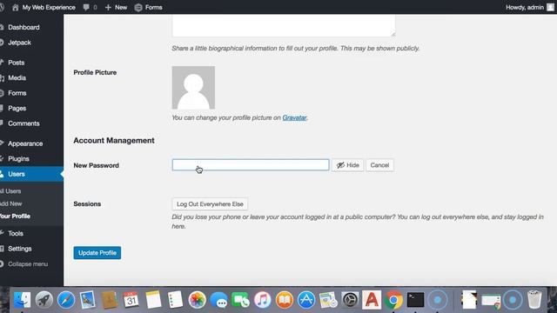Open All Users submenu
The width and height of the screenshot is (557, 313).
tap(10, 191)
